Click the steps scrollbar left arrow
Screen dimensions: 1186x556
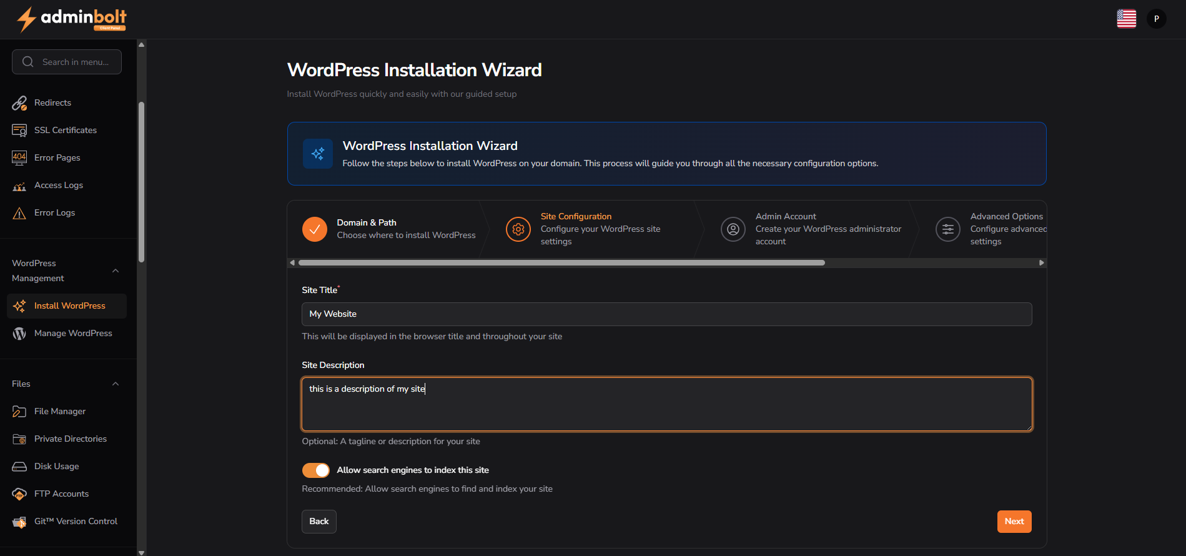point(292,263)
